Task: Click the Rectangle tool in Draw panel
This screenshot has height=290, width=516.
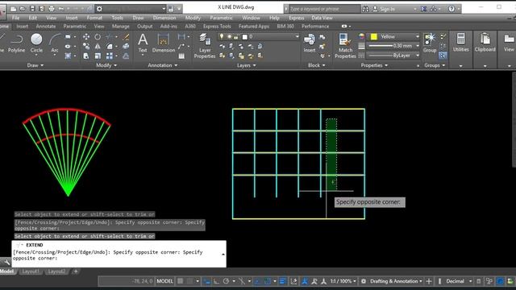Action: 68,37
